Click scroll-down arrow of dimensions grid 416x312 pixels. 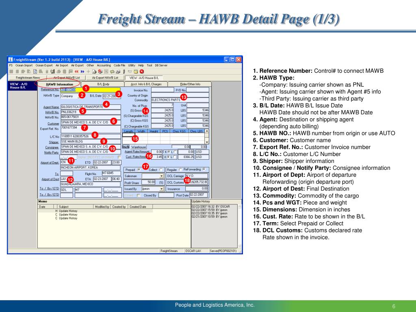207,142
